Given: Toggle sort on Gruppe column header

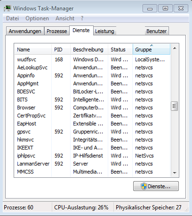Looking at the screenshot, I should (x=152, y=50).
